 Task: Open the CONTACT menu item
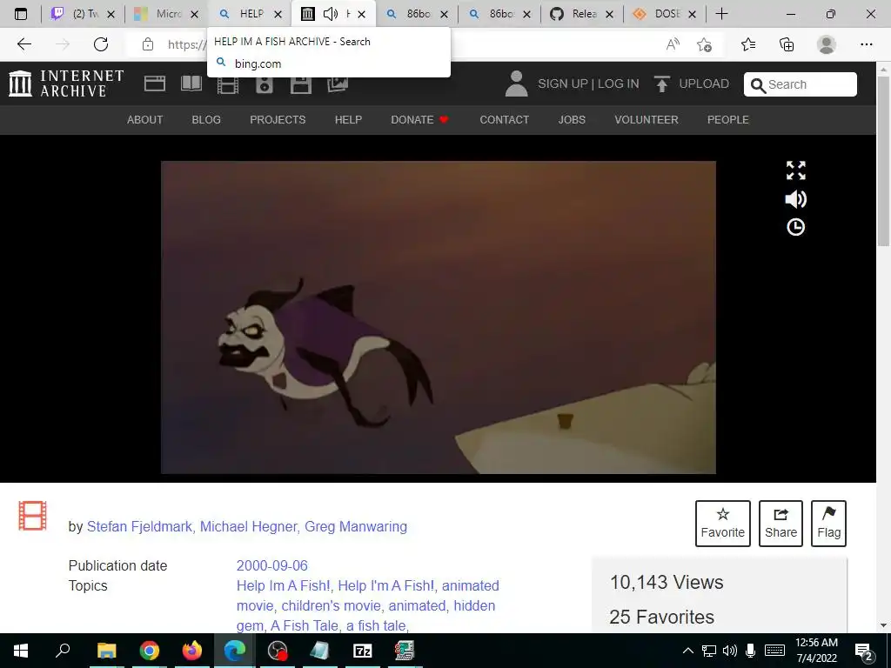[504, 120]
